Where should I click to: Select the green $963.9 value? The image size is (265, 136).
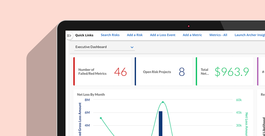pyautogui.click(x=232, y=72)
